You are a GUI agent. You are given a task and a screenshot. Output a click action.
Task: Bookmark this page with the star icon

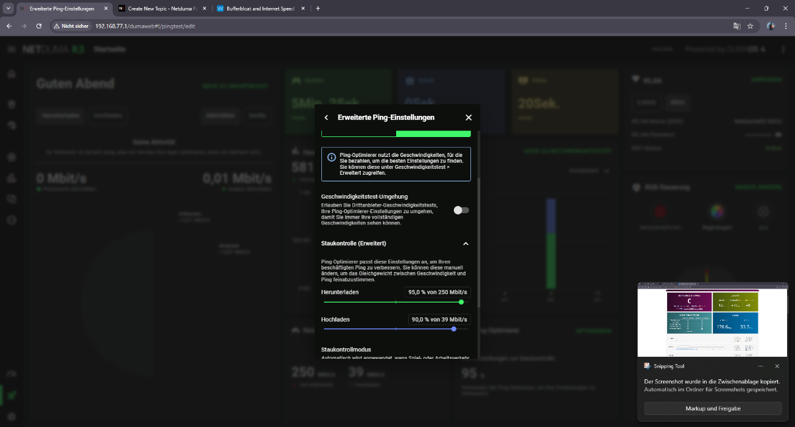(751, 26)
